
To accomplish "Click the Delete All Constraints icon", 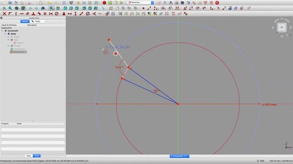I will point(185,14).
